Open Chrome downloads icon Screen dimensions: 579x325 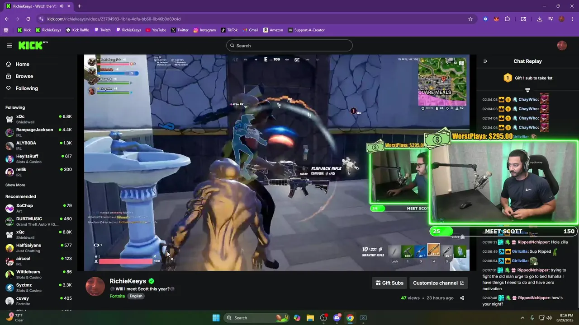(x=540, y=19)
